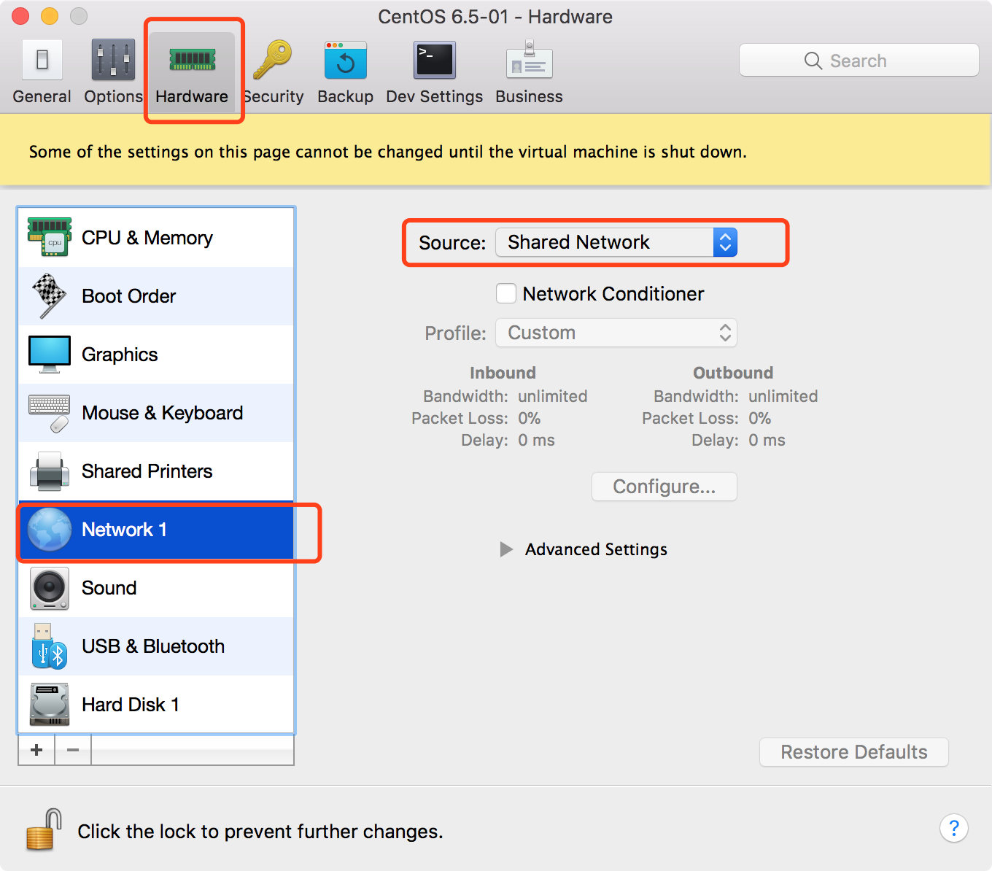The height and width of the screenshot is (871, 992).
Task: Switch to the General tab label
Action: 42,96
